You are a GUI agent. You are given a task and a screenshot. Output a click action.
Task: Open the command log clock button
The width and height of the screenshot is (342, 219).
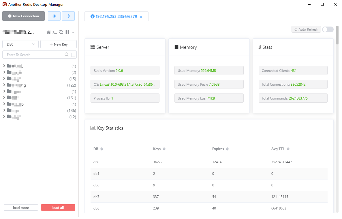(x=68, y=16)
